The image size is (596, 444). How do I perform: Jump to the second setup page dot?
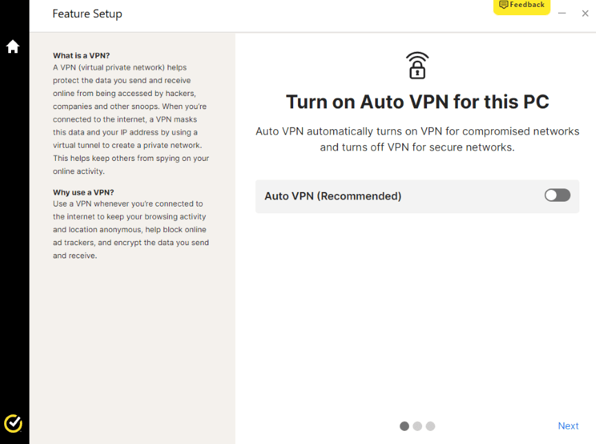tap(417, 426)
